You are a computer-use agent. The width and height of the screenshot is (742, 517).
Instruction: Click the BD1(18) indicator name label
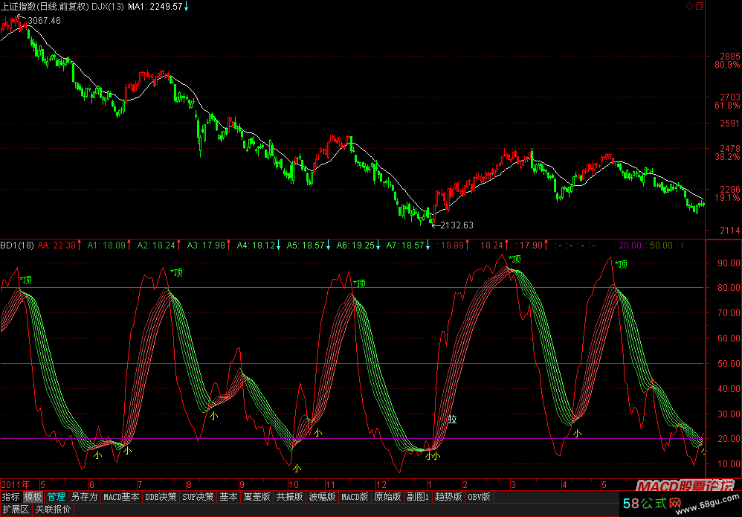(16, 244)
